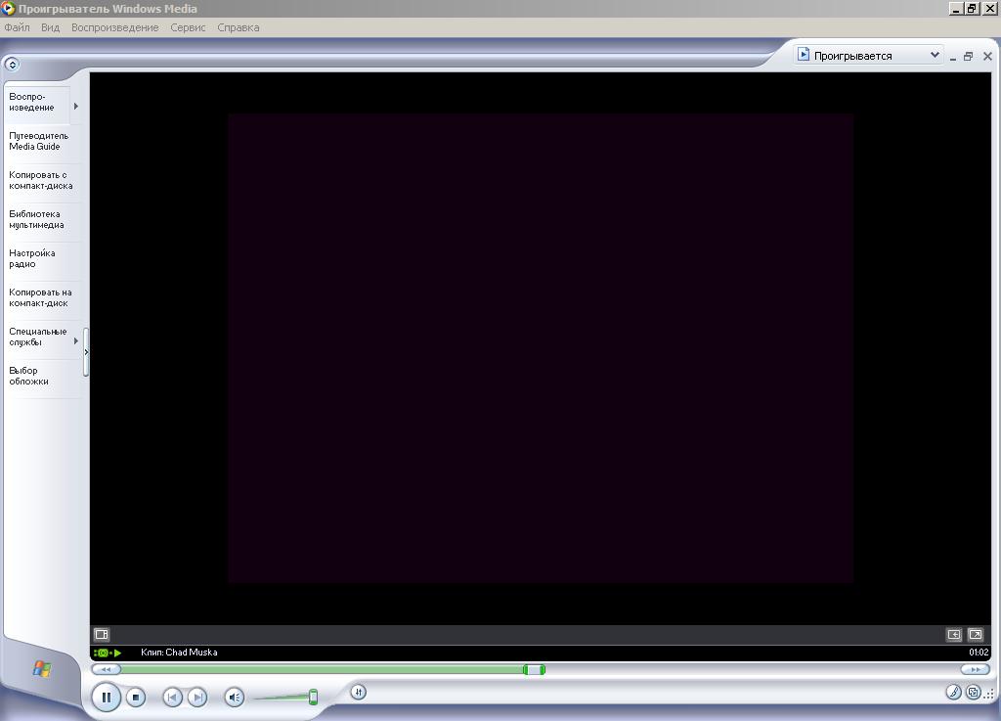
Task: Click the video display area
Action: click(540, 348)
